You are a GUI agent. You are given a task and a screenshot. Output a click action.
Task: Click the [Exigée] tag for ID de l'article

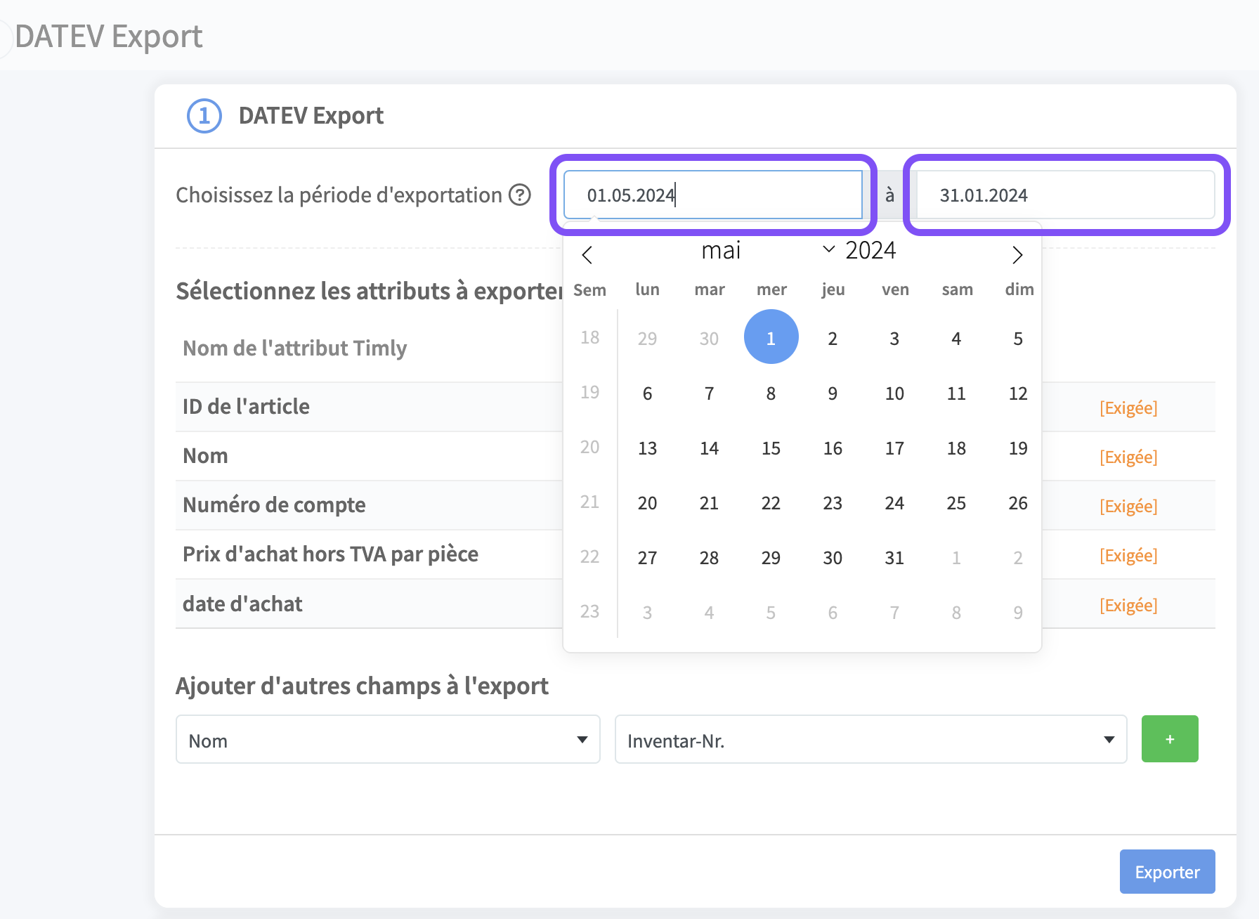tap(1128, 408)
